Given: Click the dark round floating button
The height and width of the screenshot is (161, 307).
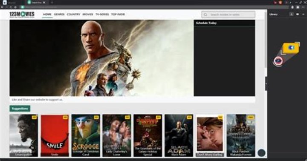Looking at the screenshot, I should coord(261,153).
